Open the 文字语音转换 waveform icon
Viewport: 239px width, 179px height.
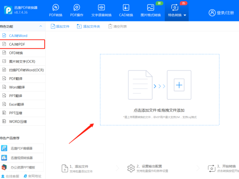coord(101,7)
